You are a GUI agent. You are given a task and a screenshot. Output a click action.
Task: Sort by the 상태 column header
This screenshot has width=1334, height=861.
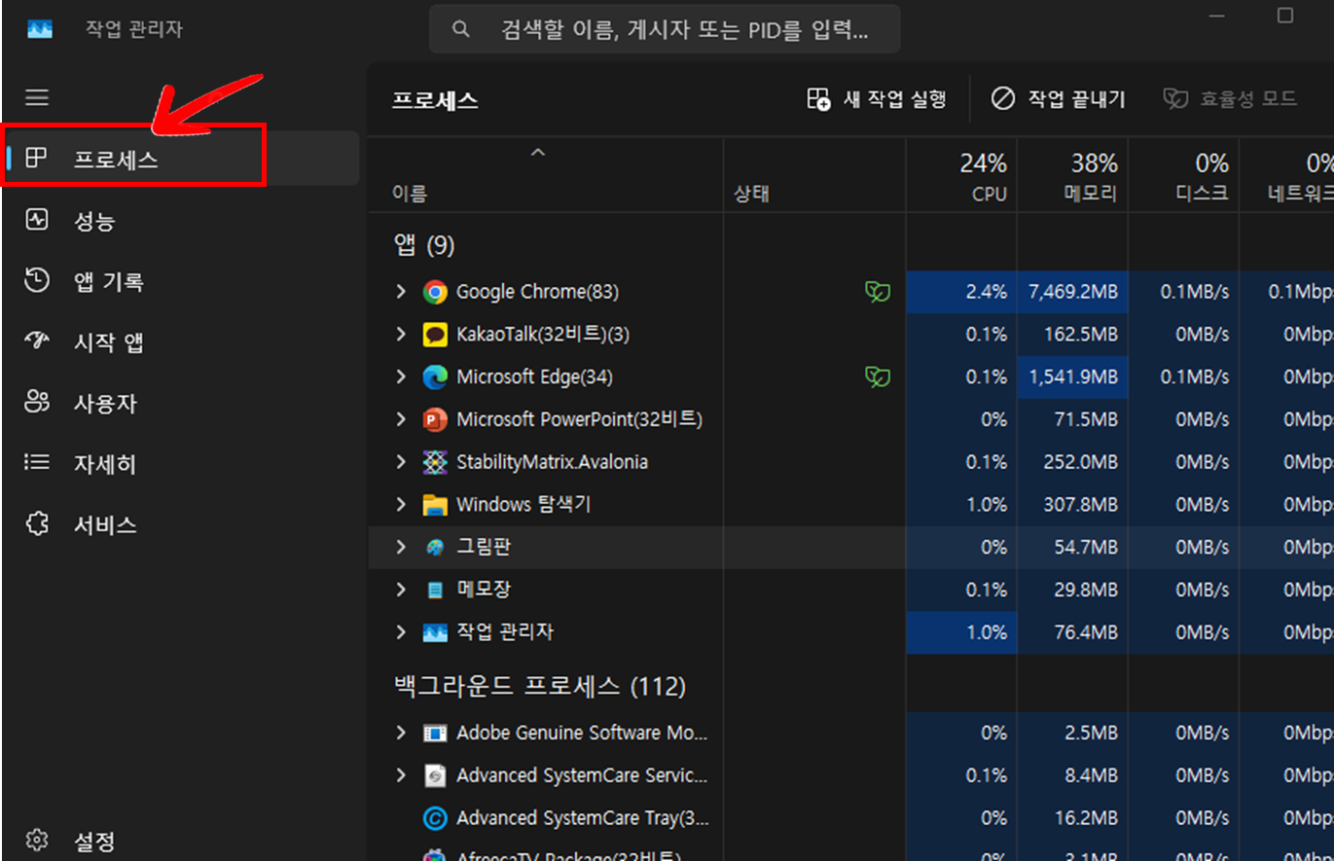[x=814, y=175]
